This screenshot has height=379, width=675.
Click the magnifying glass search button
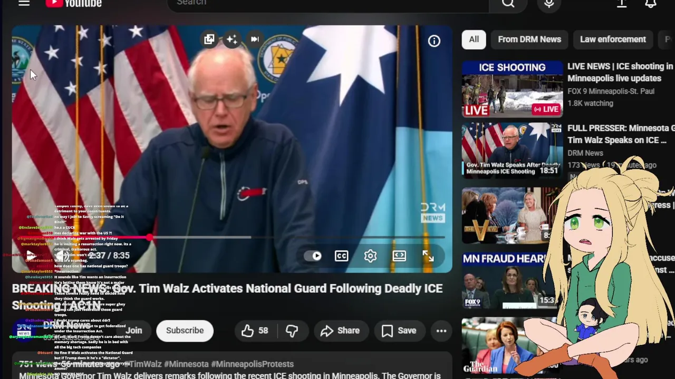click(x=508, y=3)
